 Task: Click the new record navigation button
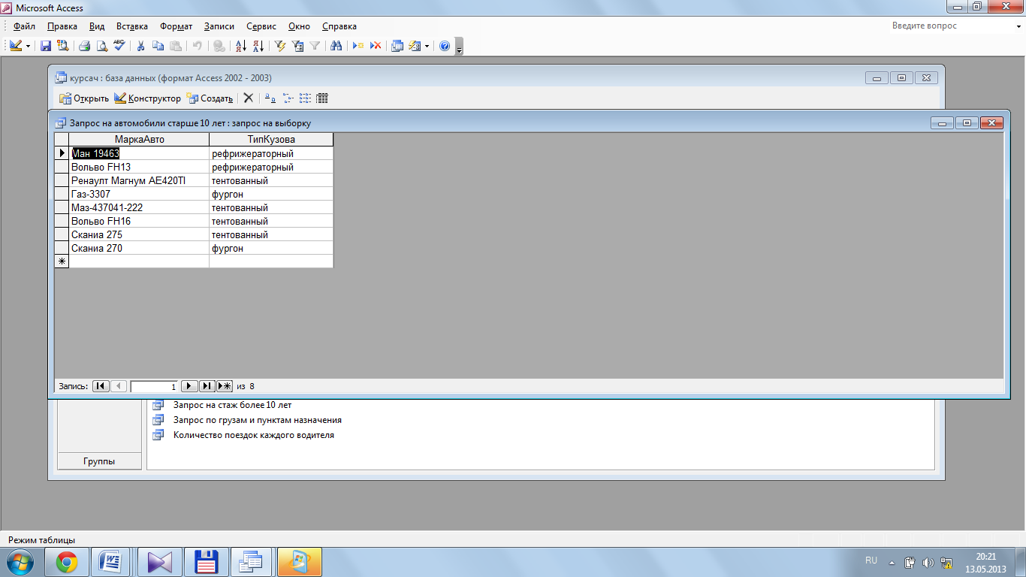tap(225, 386)
